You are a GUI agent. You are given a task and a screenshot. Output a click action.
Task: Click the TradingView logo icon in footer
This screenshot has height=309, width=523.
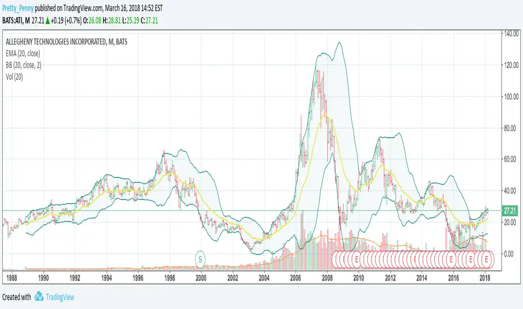click(x=39, y=296)
